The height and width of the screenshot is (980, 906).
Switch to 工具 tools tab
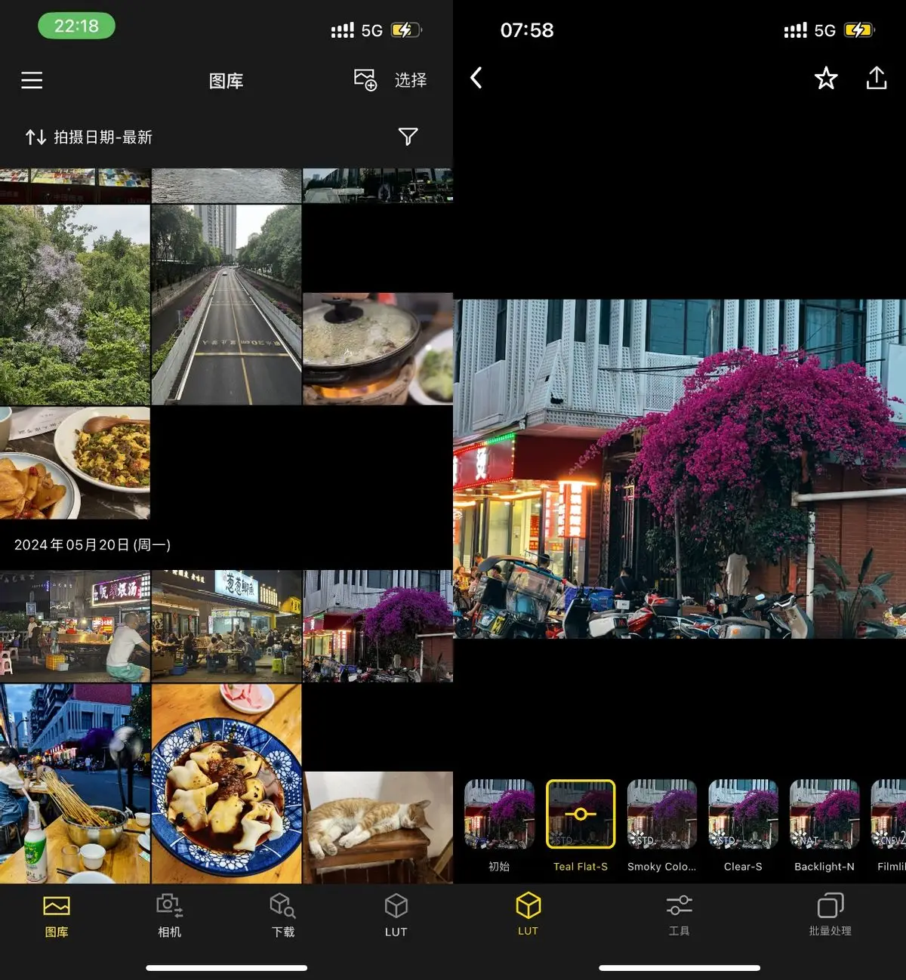[x=679, y=914]
